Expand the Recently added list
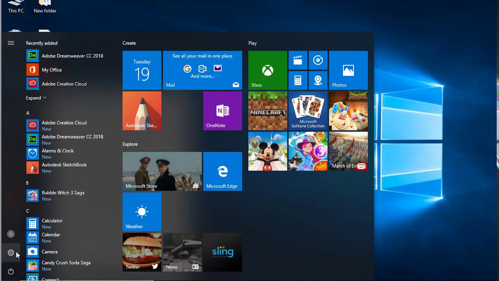The image size is (499, 281). point(36,98)
